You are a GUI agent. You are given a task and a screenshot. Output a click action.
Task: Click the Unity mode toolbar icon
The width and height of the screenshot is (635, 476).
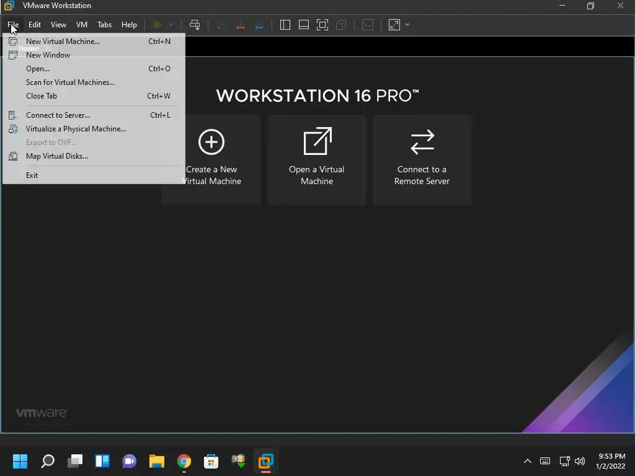coord(342,25)
